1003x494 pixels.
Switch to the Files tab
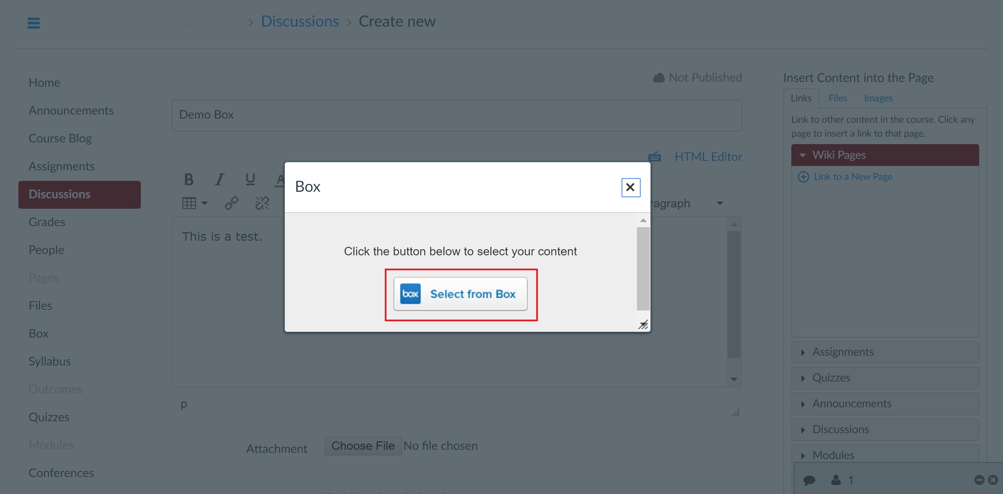(x=838, y=98)
